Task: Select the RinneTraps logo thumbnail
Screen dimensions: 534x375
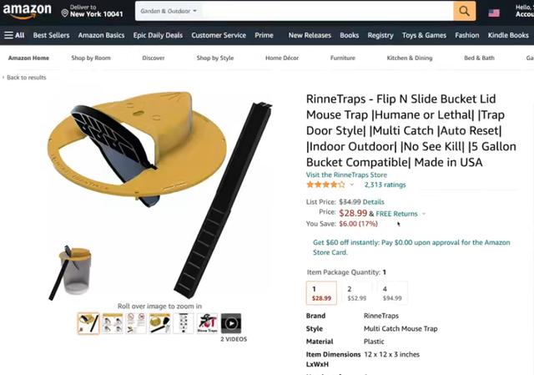Action: 207,323
